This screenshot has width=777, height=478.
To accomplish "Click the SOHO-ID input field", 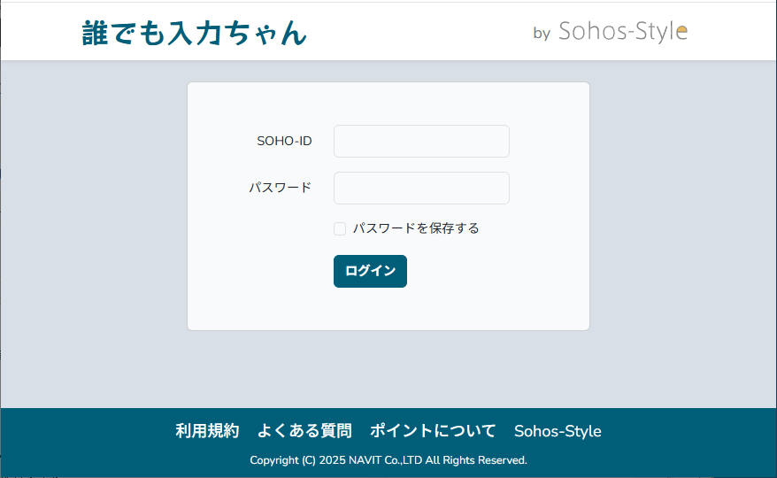I will pos(421,142).
